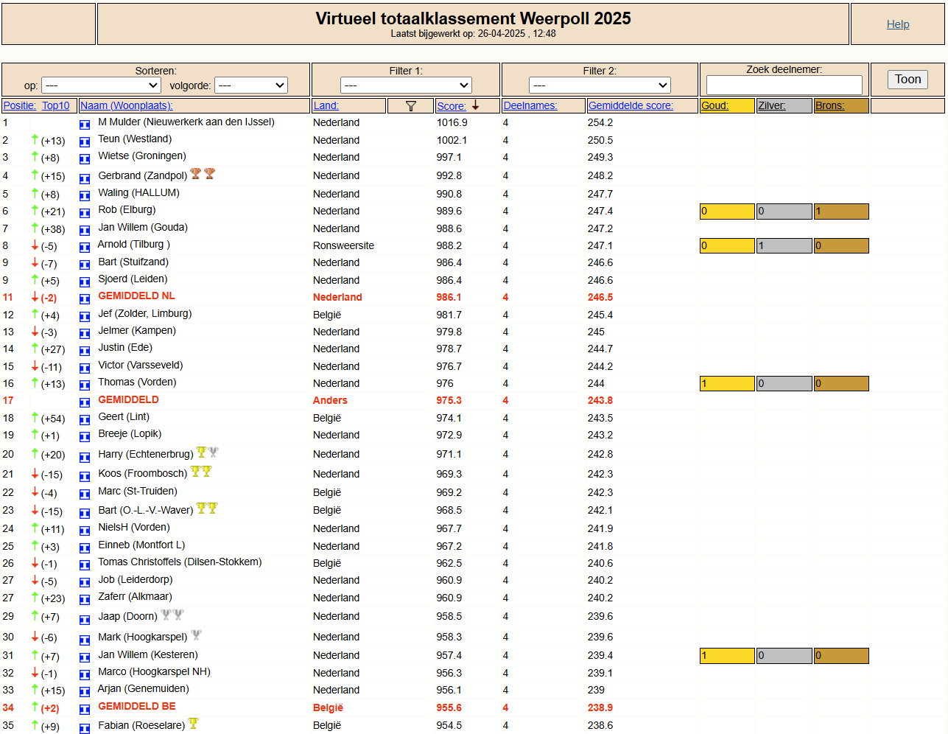Click the blue icon next to Arnold (Tilburg)
This screenshot has width=948, height=734.
point(85,247)
